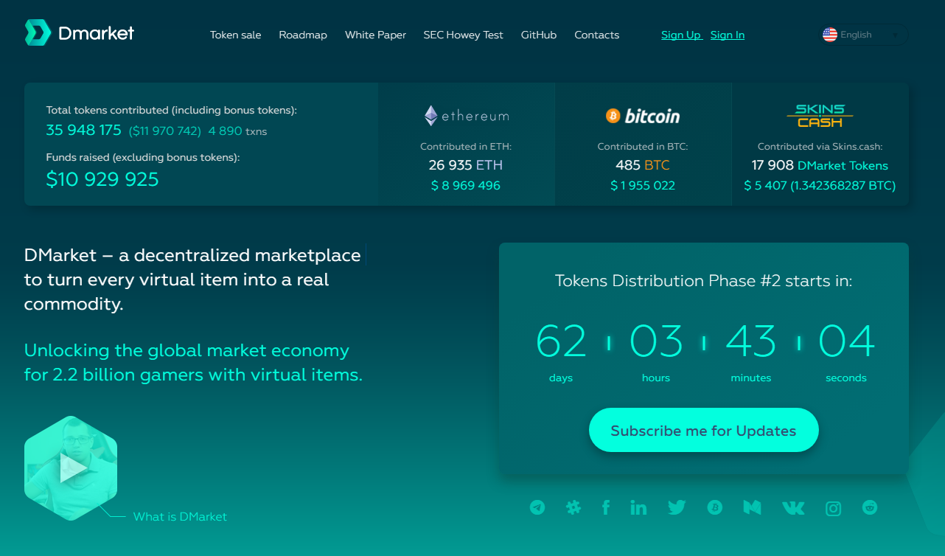The height and width of the screenshot is (556, 945).
Task: Click the 35 948 175 tokens total
Action: pos(83,131)
